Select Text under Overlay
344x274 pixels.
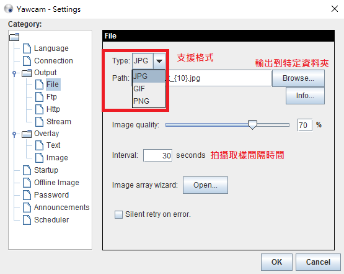coord(53,145)
